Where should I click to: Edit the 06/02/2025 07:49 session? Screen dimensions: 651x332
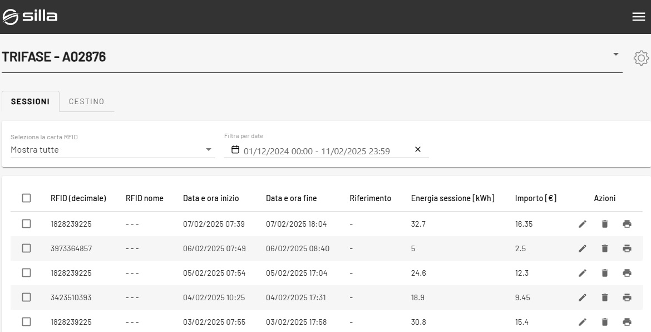(x=583, y=248)
